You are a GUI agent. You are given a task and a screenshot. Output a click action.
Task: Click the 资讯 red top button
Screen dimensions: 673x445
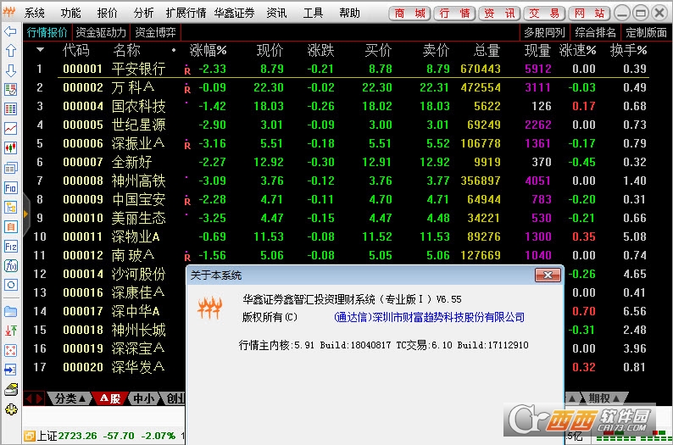(499, 14)
